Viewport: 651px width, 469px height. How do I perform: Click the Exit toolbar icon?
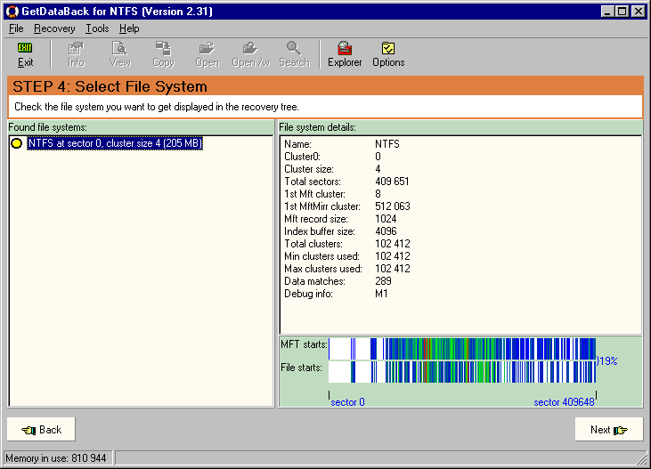25,54
